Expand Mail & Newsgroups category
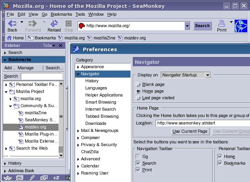Screen dimensions: 250x182 [78, 131]
